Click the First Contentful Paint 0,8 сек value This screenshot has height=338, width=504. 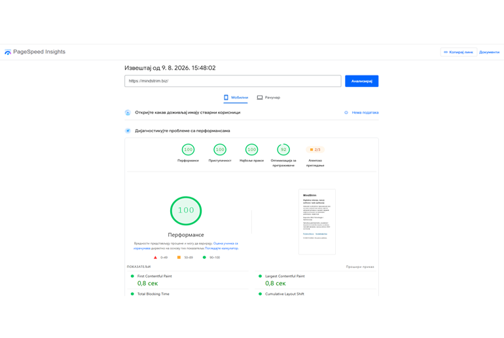pos(147,284)
